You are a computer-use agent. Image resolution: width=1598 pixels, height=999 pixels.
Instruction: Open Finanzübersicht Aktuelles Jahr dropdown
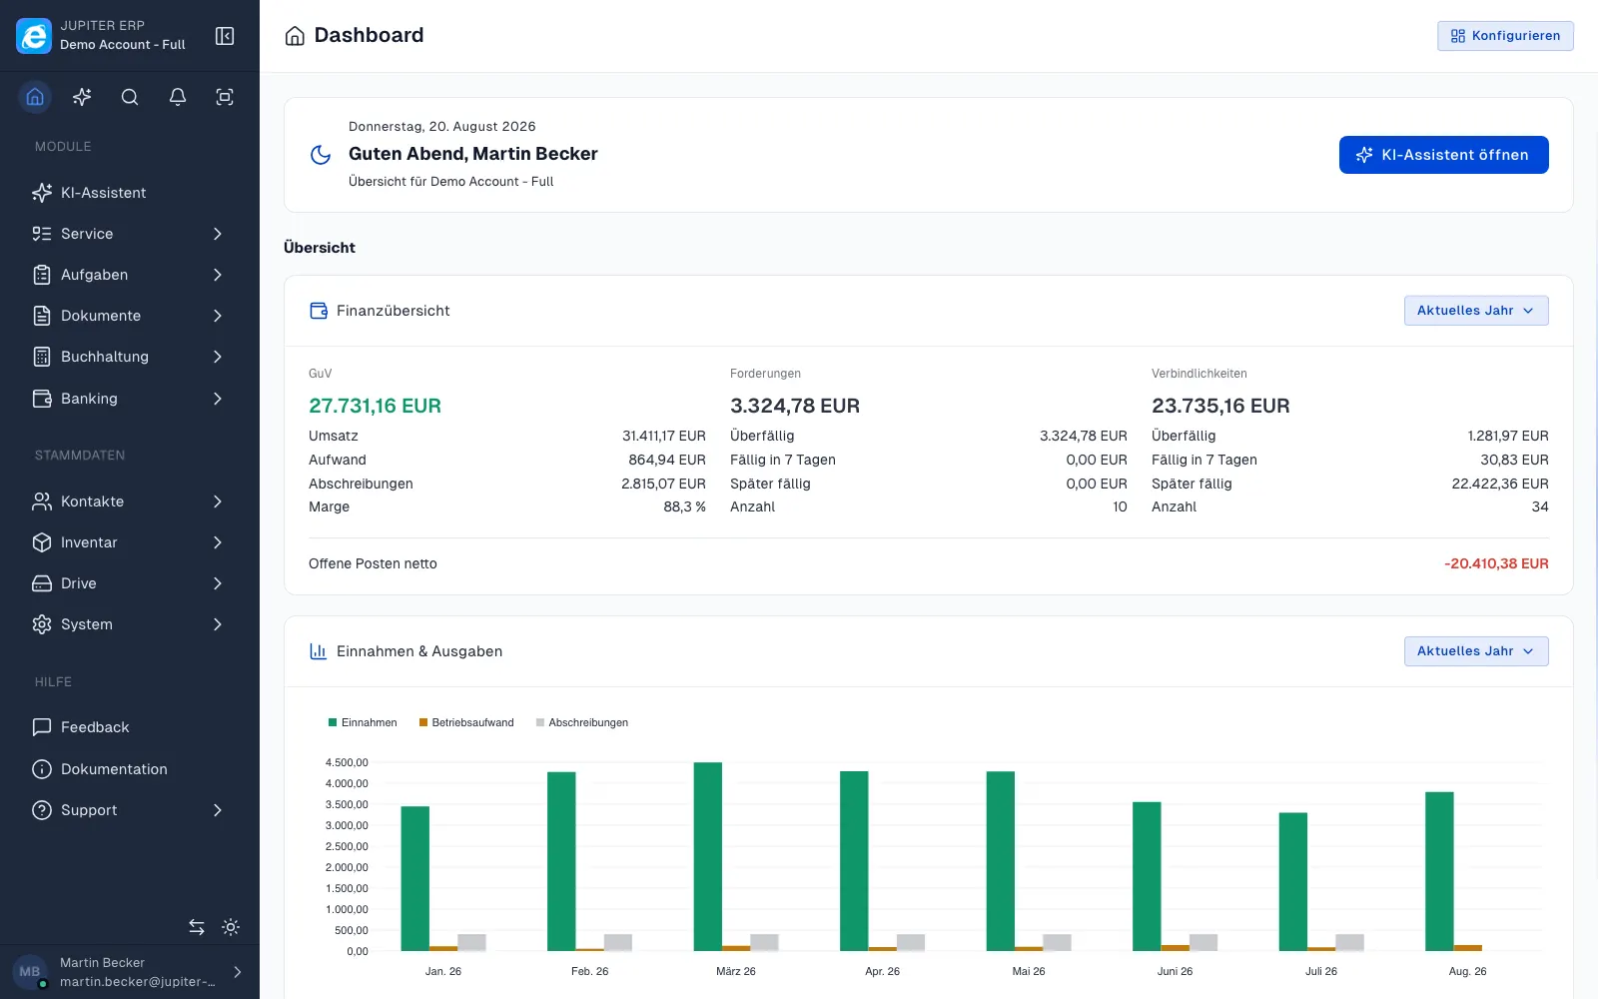[x=1476, y=311]
